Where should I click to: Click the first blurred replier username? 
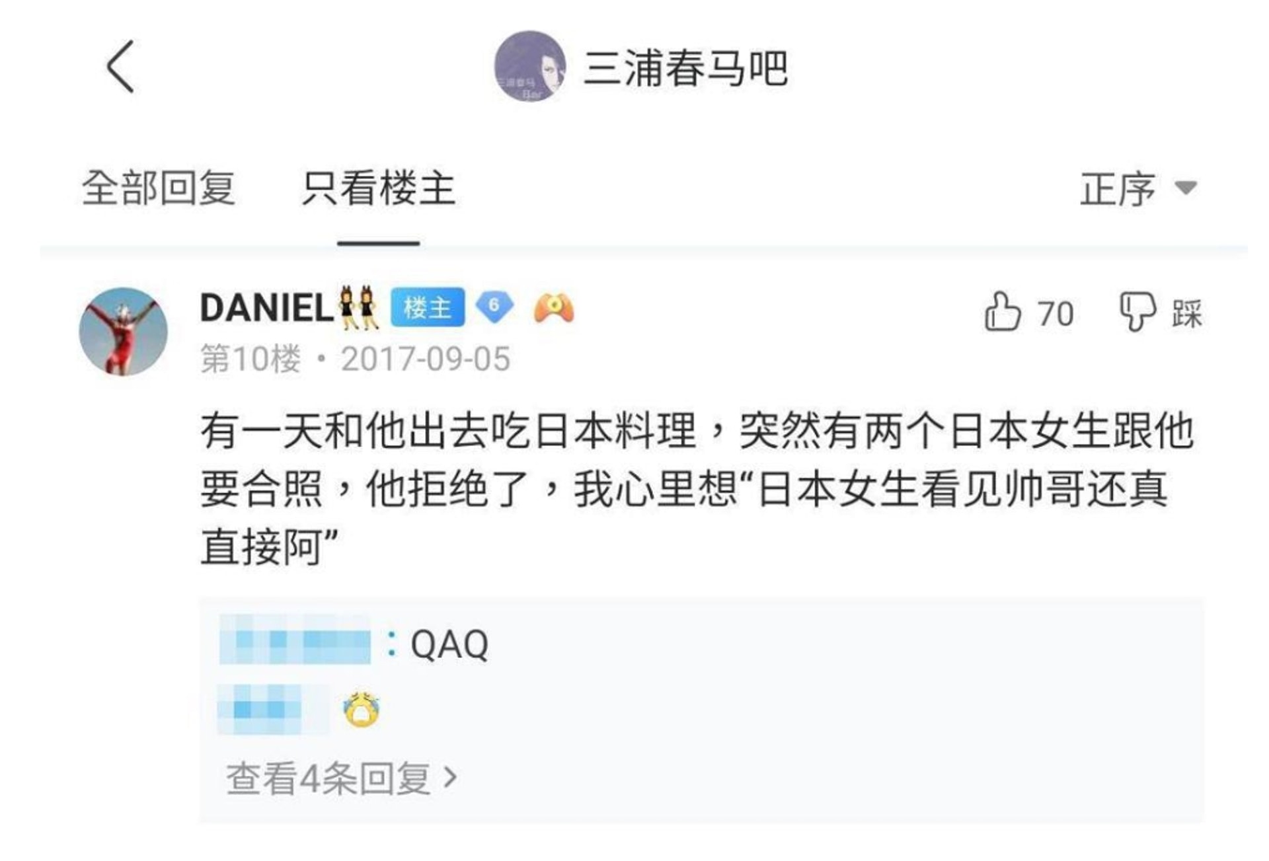coord(295,640)
